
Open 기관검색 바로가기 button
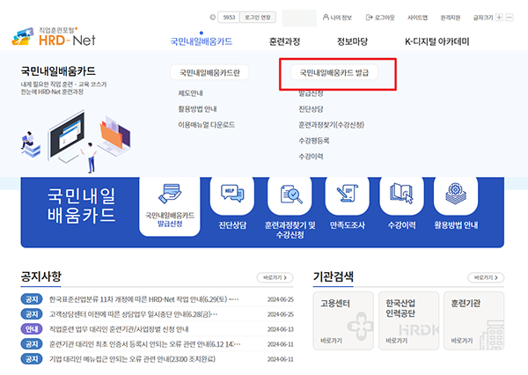tap(486, 277)
